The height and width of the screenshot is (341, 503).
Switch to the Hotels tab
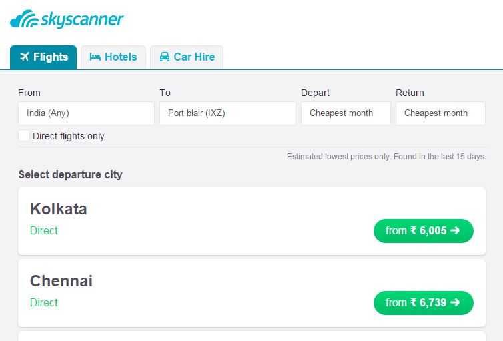[x=113, y=57]
